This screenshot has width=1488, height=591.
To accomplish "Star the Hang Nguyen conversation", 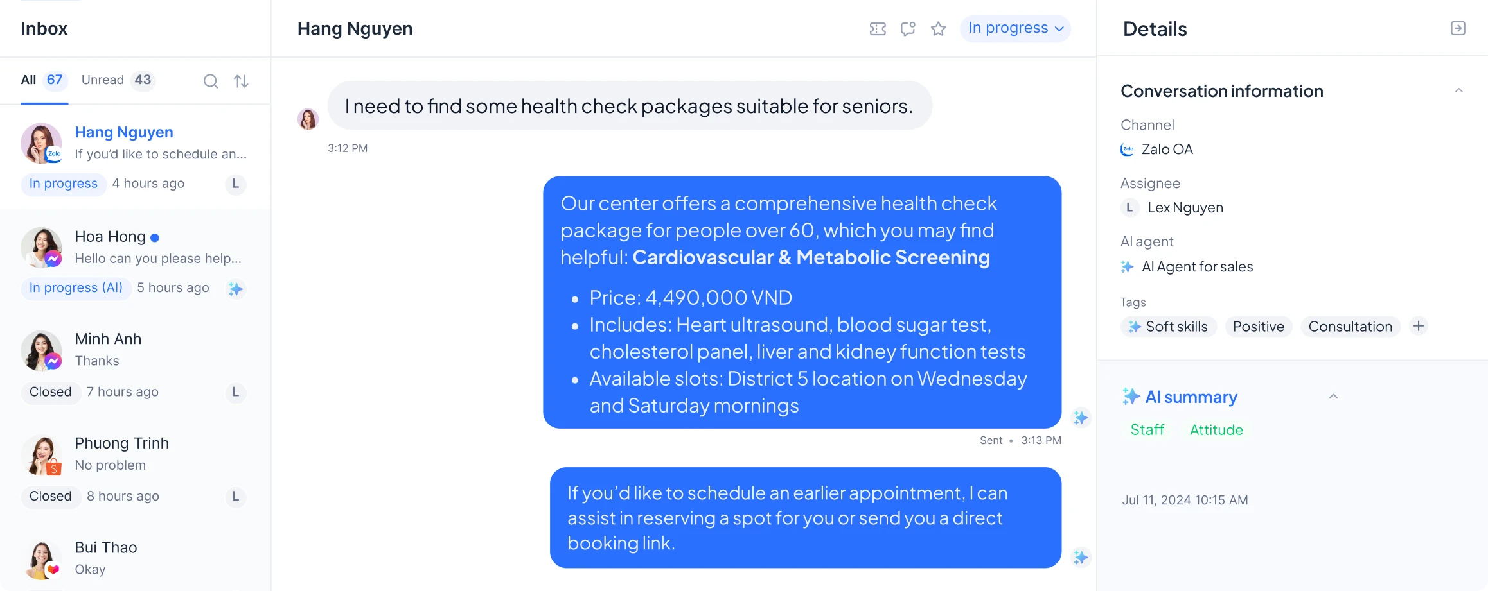I will [x=938, y=29].
